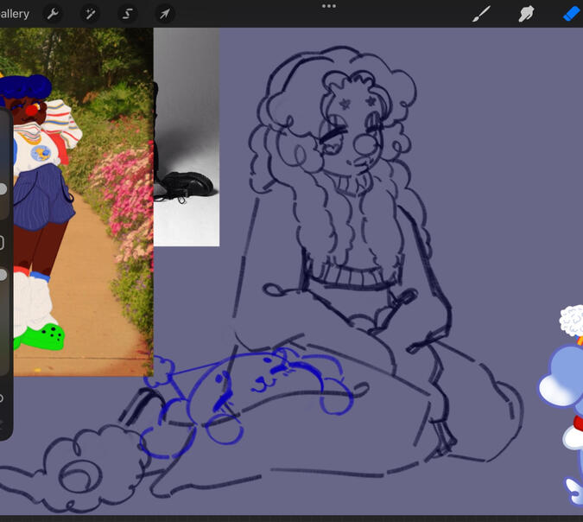Image resolution: width=583 pixels, height=522 pixels.
Task: Open the Adjustments magic wand menu
Action: 90,14
